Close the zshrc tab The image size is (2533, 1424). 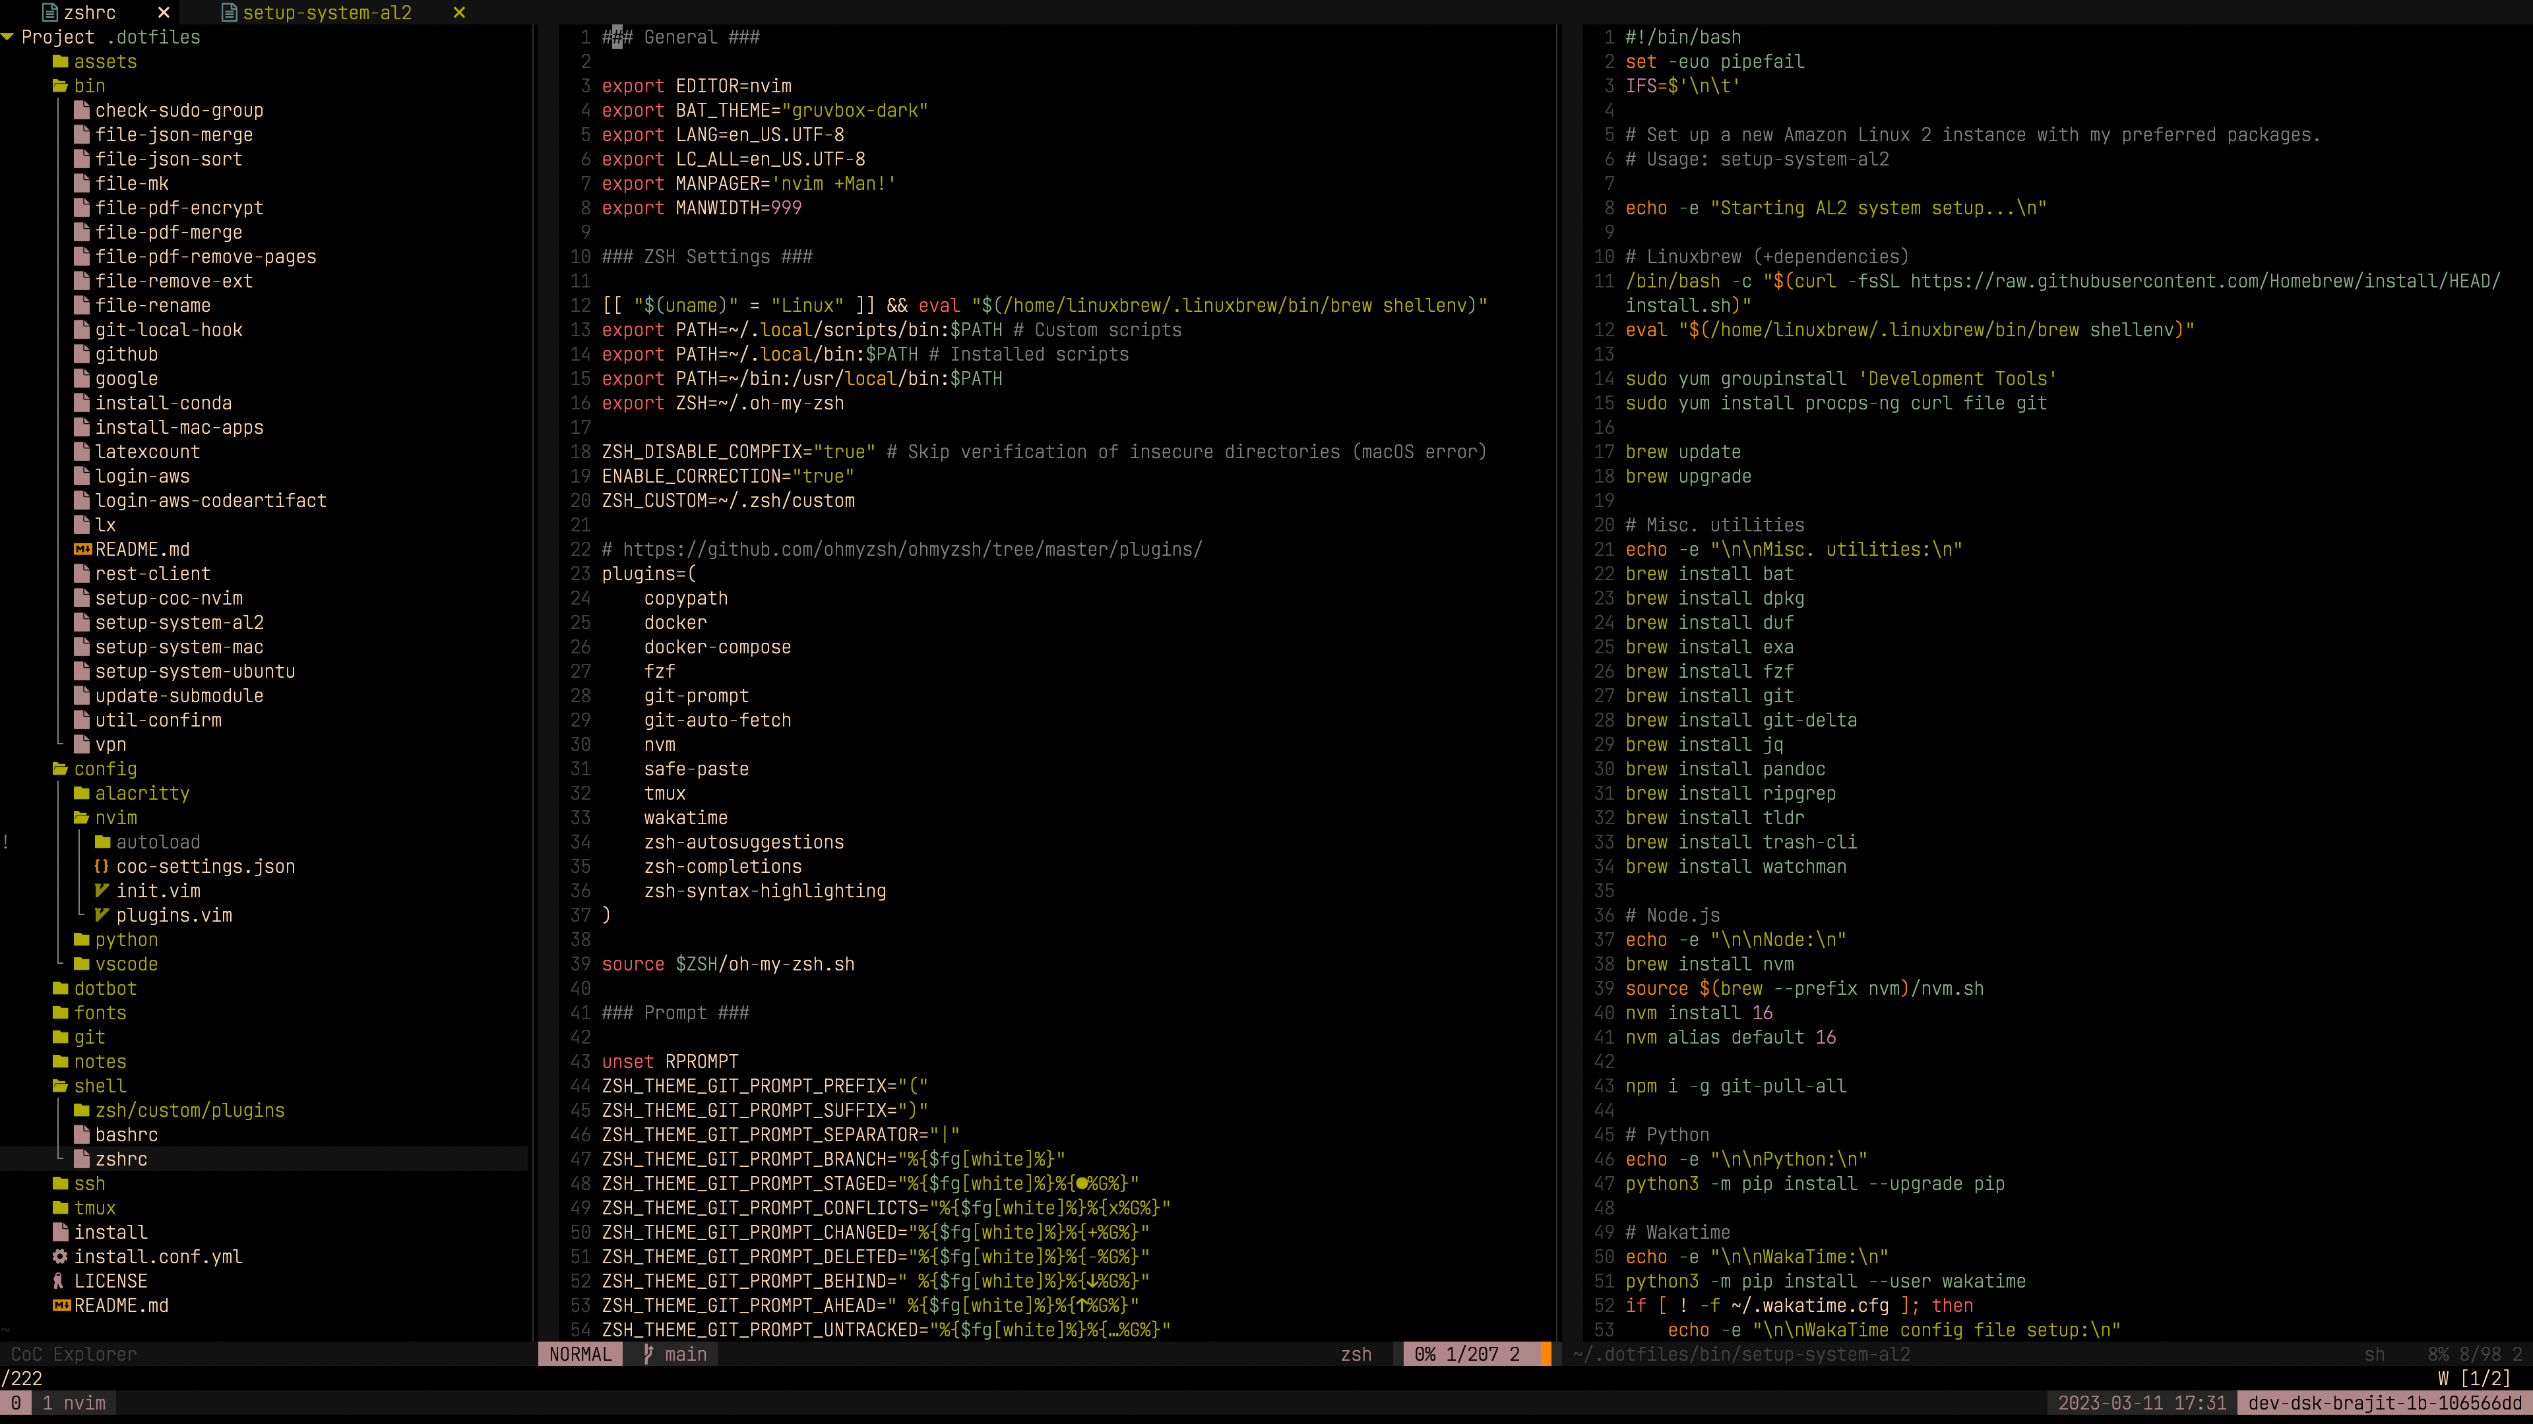164,13
